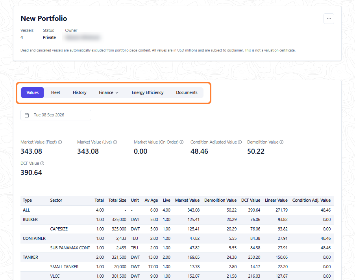
Task: Click the calendar icon in date field
Action: [x=27, y=115]
